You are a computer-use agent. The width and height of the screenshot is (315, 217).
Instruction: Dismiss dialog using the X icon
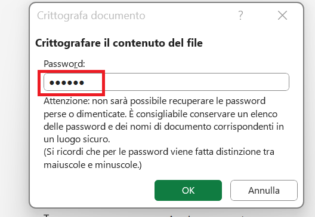coord(282,16)
